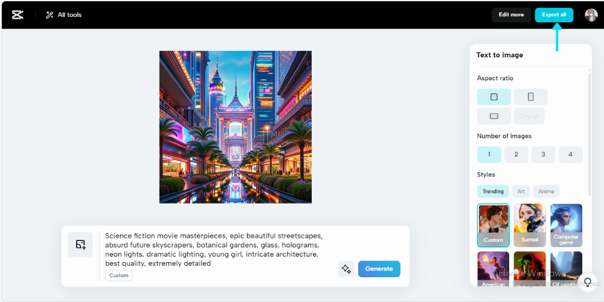
Task: Click inside the prompt text field
Action: point(216,249)
